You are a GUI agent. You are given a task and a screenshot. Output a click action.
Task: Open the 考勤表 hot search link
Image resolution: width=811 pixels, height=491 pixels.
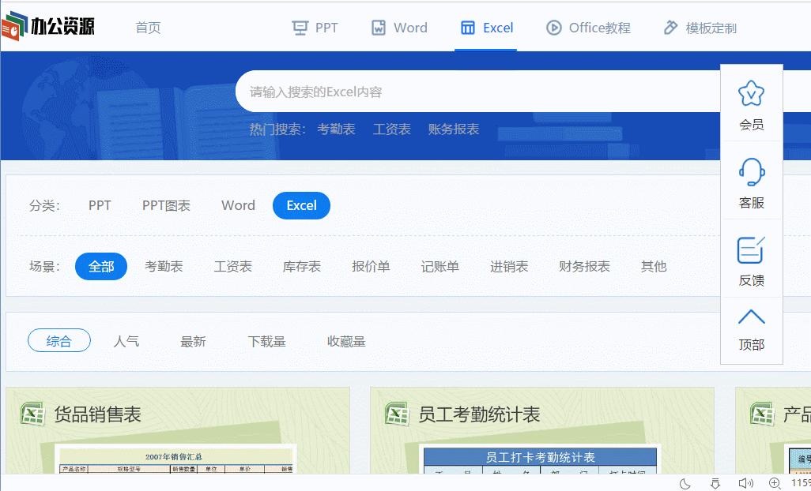(336, 129)
